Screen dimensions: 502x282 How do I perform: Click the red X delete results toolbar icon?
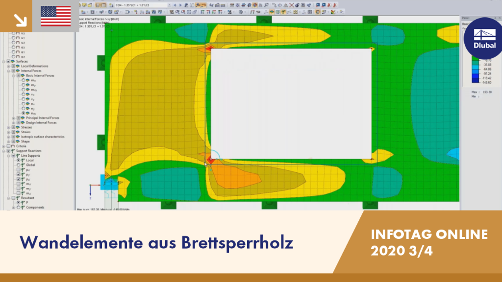coord(291,5)
